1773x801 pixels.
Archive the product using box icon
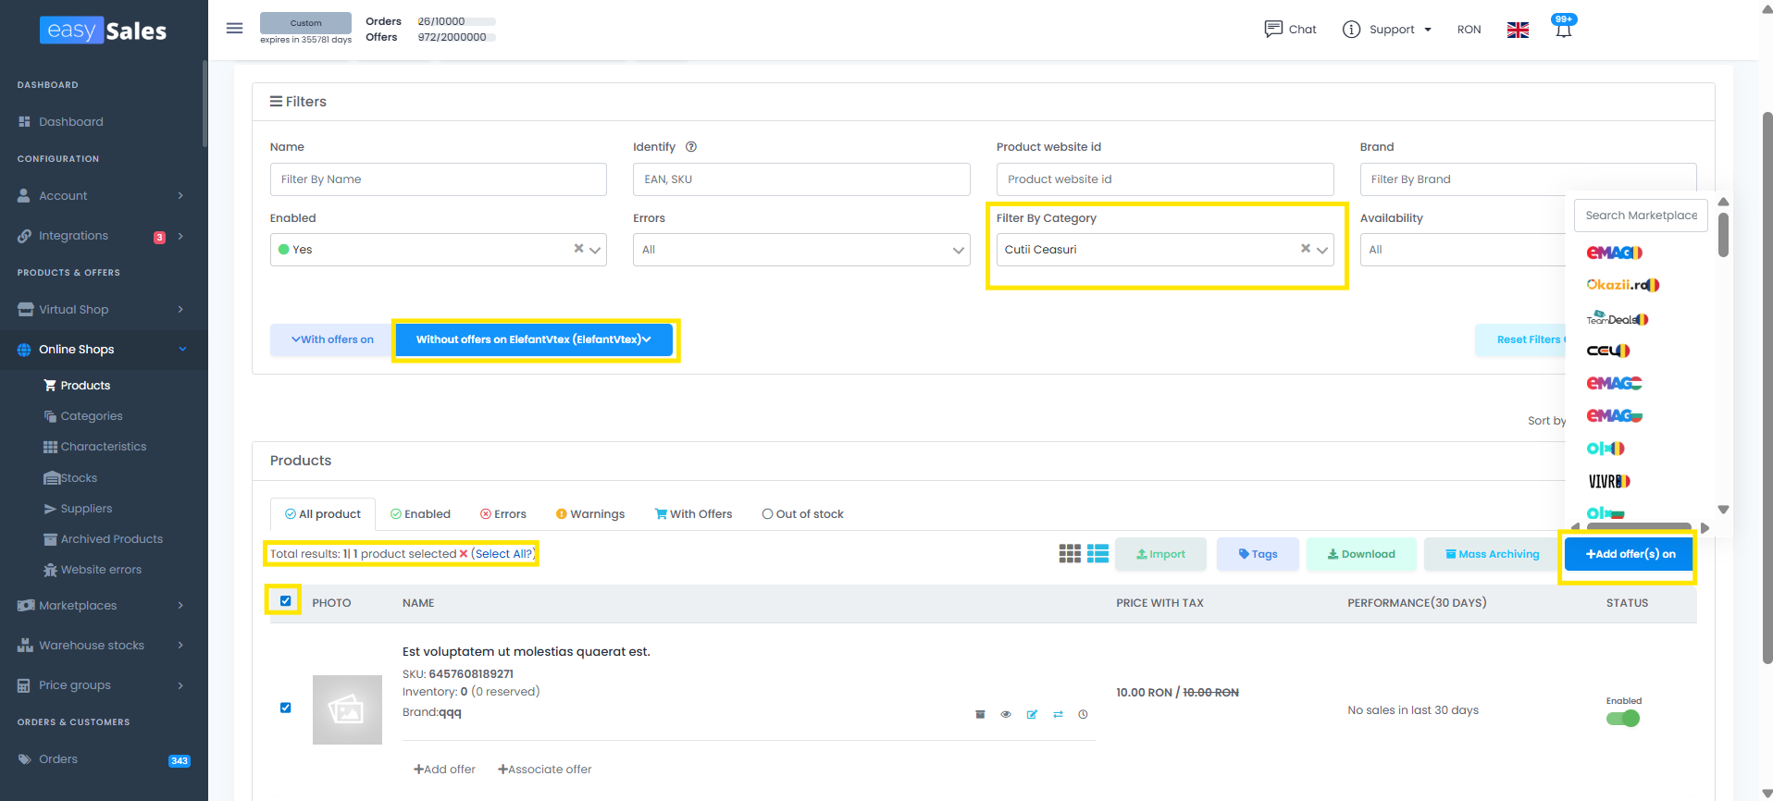click(x=980, y=714)
